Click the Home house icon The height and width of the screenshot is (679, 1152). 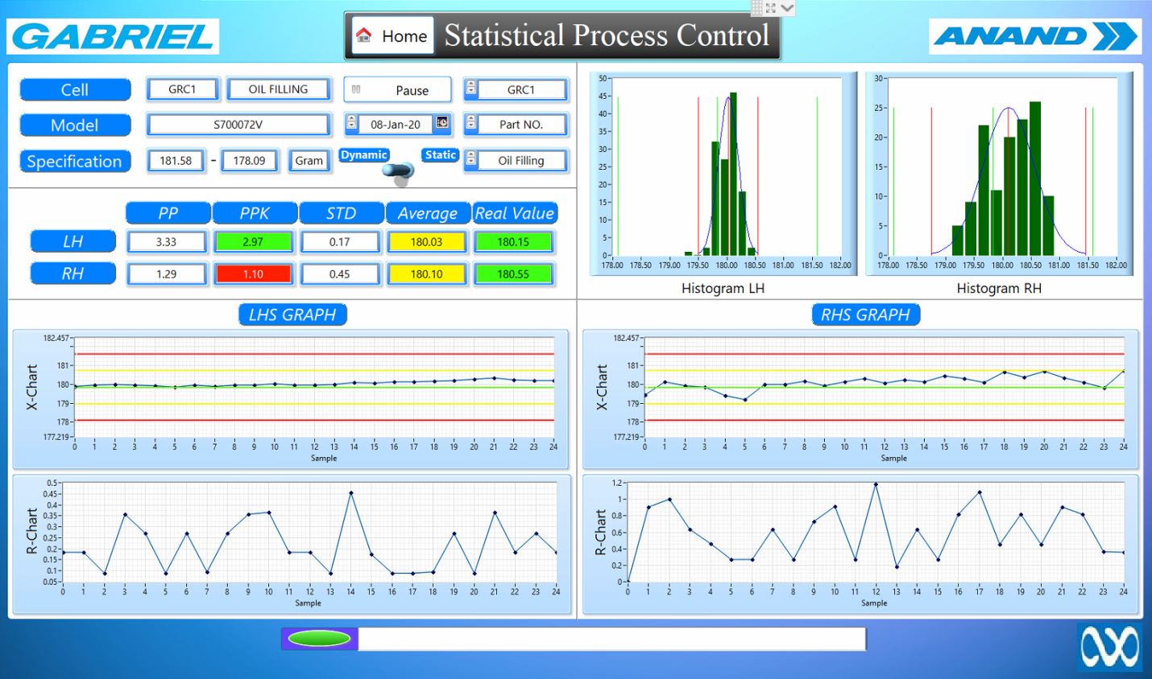point(364,35)
